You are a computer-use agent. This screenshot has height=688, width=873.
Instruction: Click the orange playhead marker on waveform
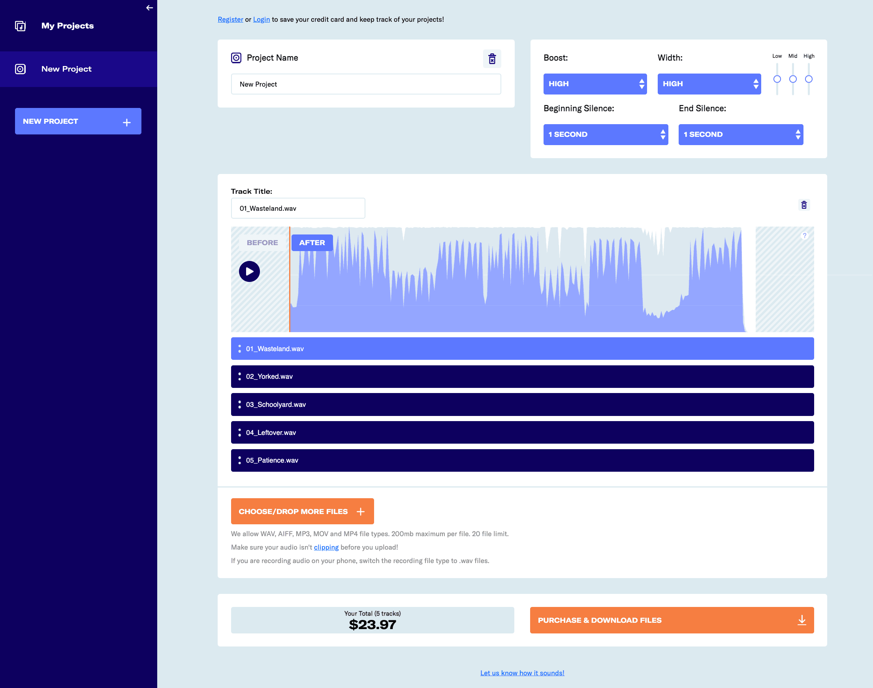(290, 280)
